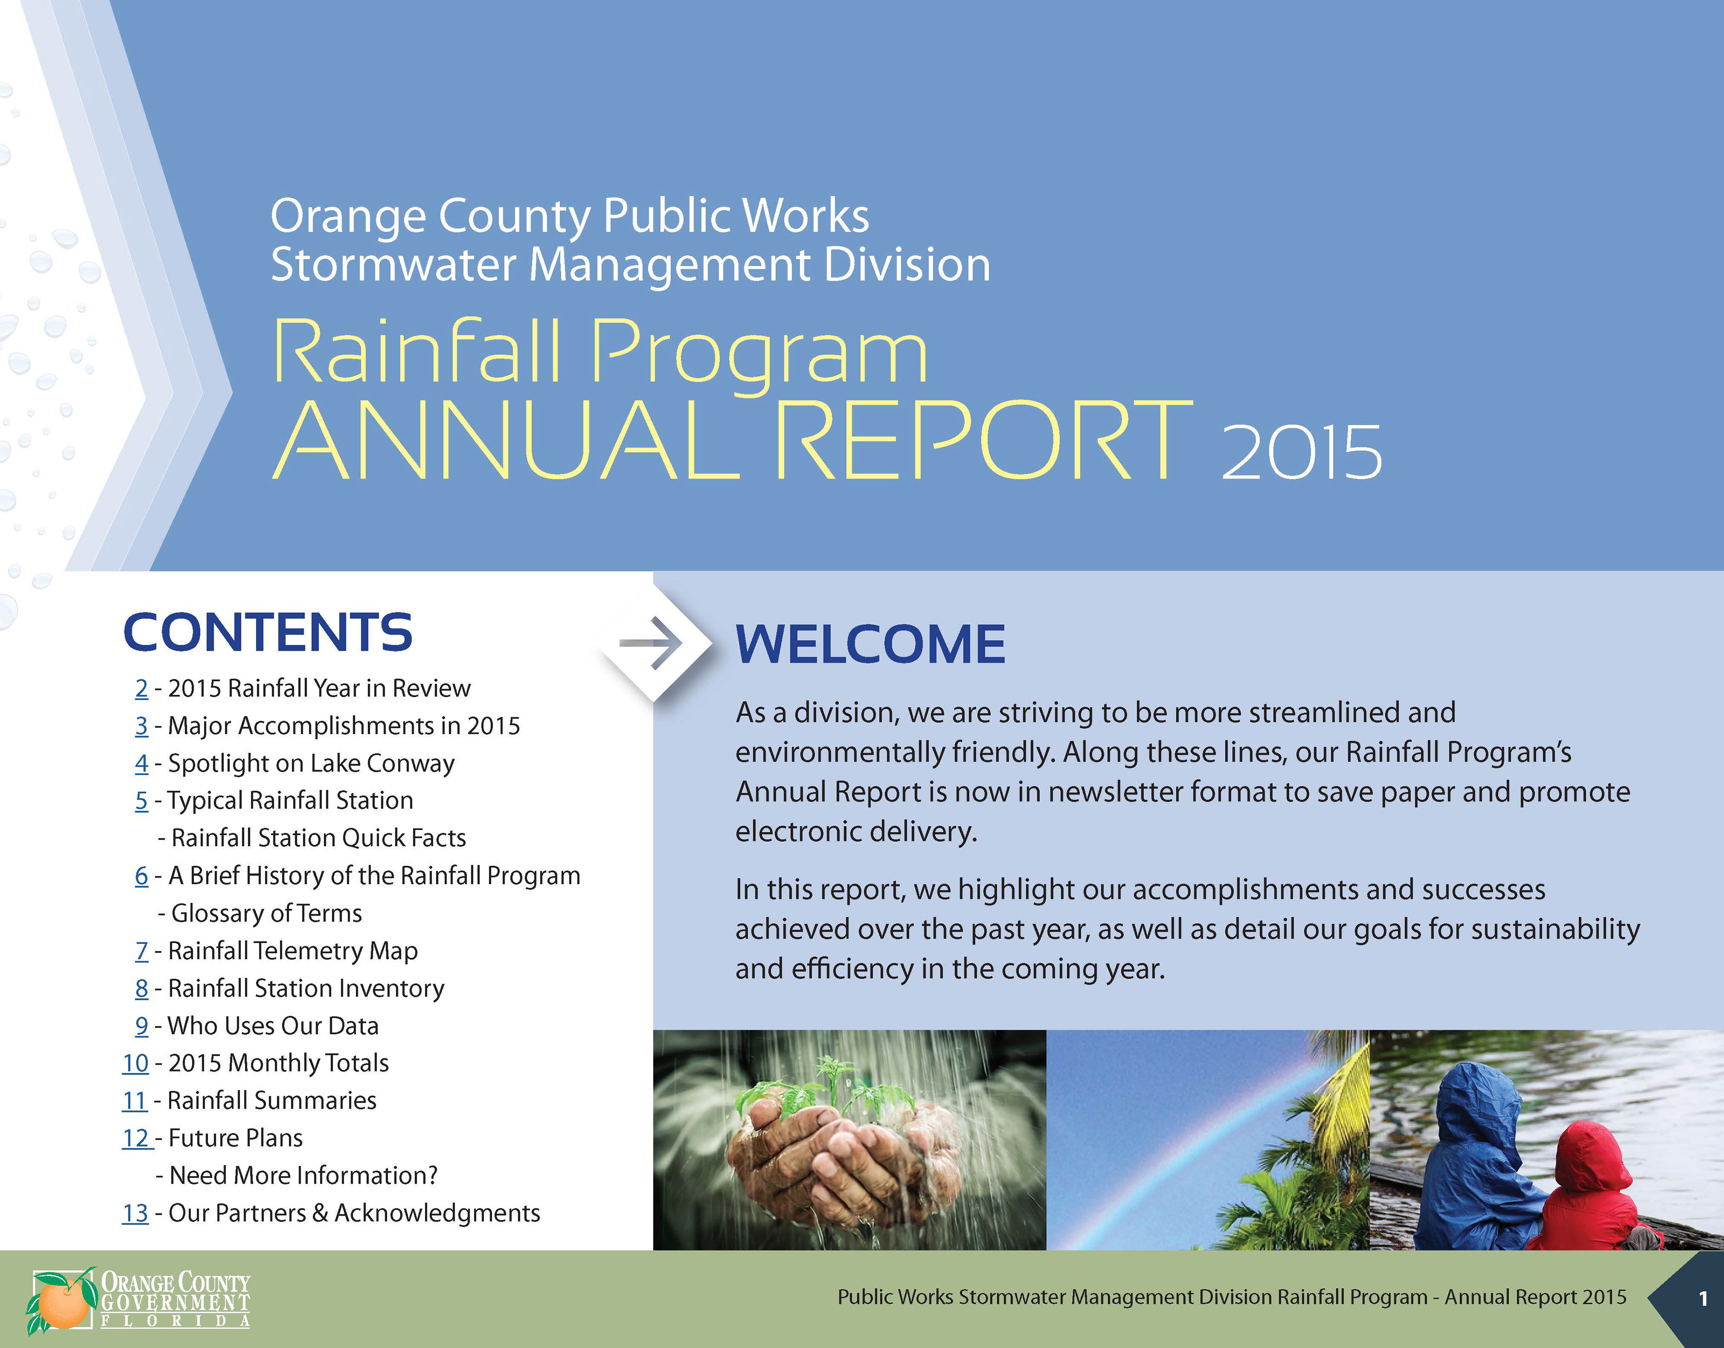Click the rainbow and palm tree photo
Image resolution: width=1724 pixels, height=1348 pixels.
coord(1208,1139)
